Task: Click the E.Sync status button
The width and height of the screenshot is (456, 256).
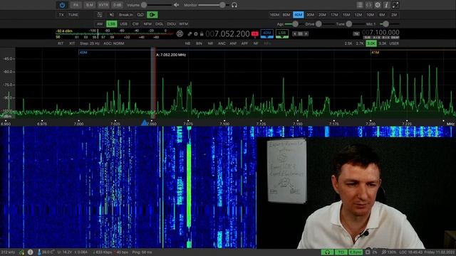Action: [356, 252]
